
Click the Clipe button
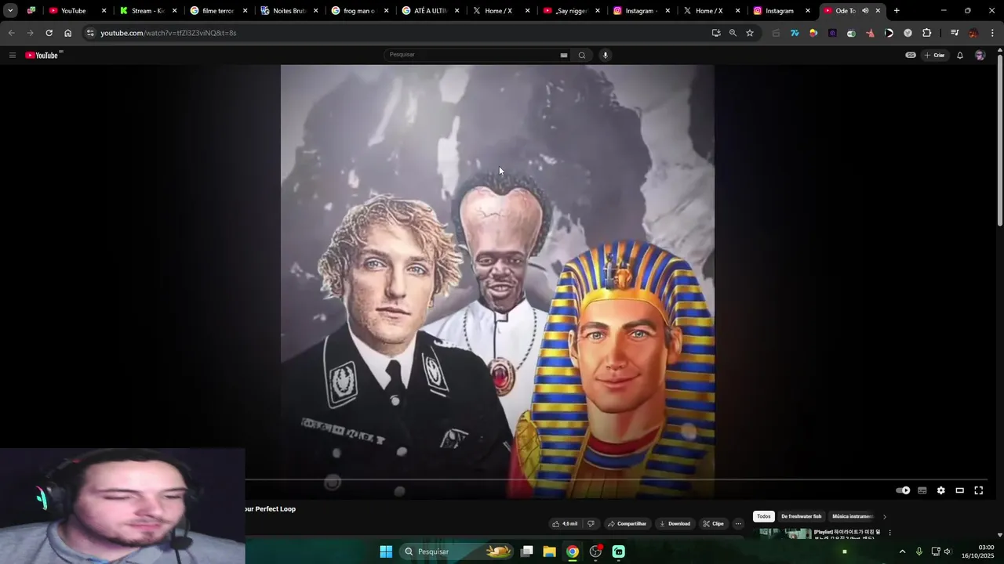tap(713, 523)
